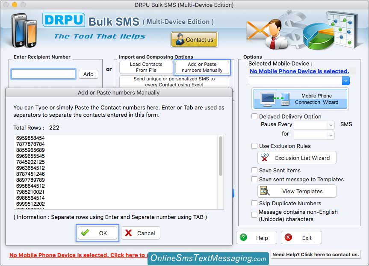Click number 8897789789 in list

[x=30, y=180]
